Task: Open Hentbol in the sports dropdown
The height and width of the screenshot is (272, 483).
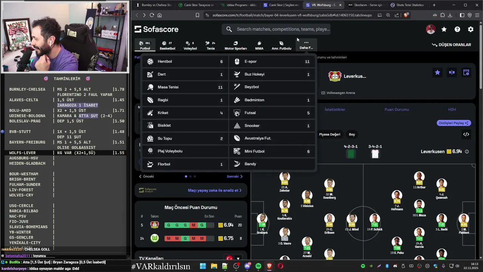Action: 185,62
